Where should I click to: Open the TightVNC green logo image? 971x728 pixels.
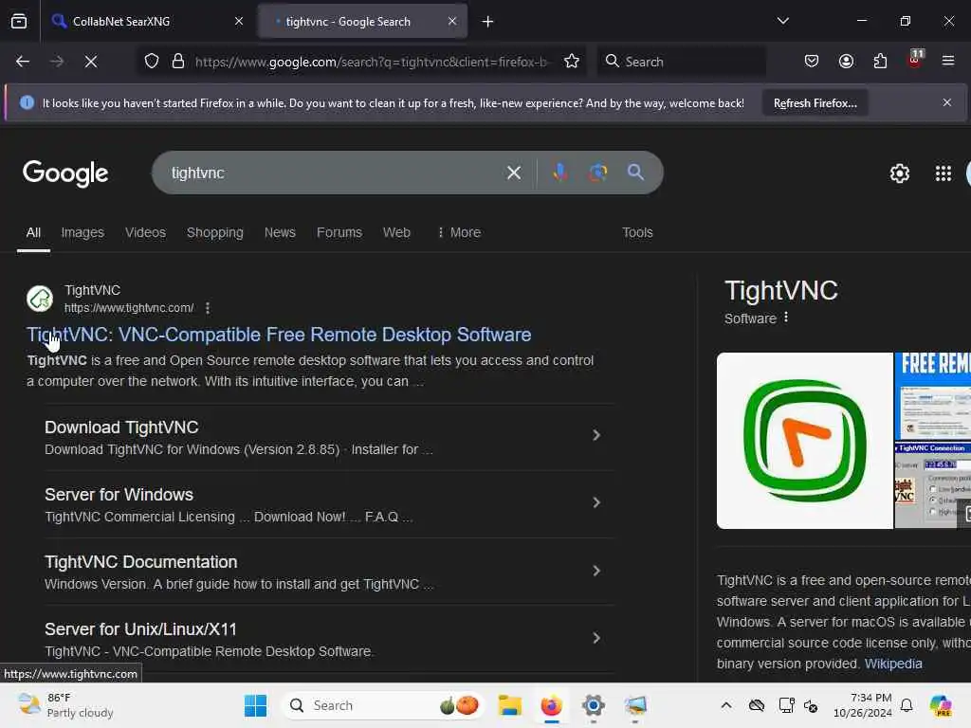coord(804,441)
